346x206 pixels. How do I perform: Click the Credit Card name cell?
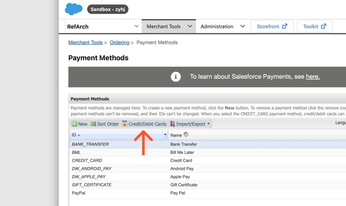point(181,160)
